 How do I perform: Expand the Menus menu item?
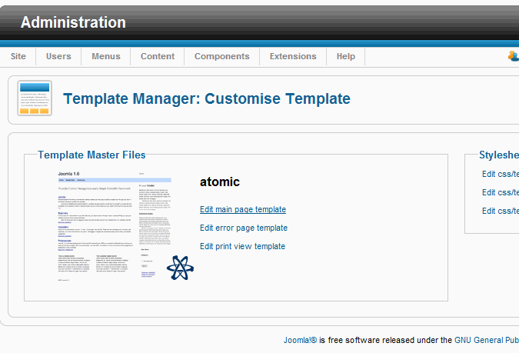[x=106, y=56]
